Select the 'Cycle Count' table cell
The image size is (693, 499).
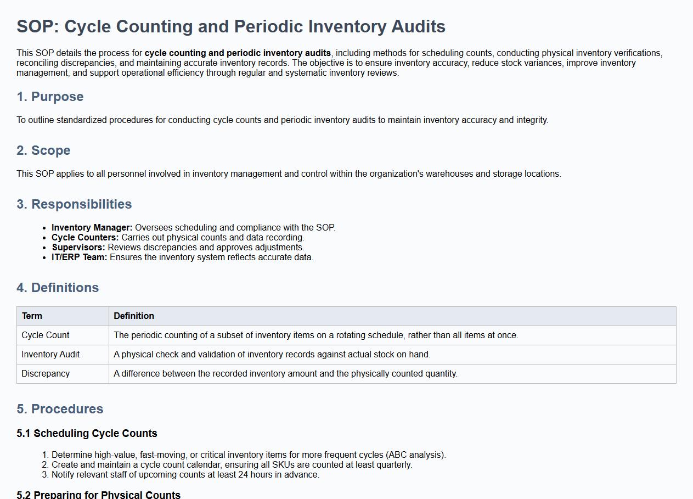(46, 335)
